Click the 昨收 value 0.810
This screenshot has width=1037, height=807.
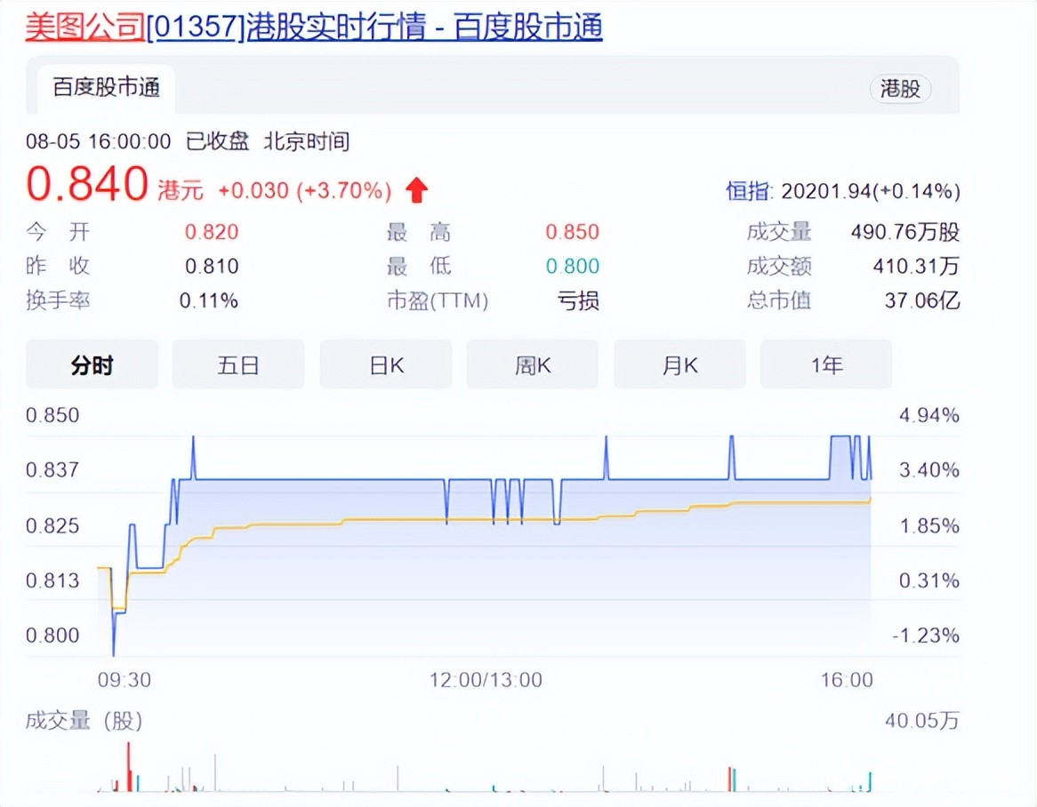coord(212,267)
